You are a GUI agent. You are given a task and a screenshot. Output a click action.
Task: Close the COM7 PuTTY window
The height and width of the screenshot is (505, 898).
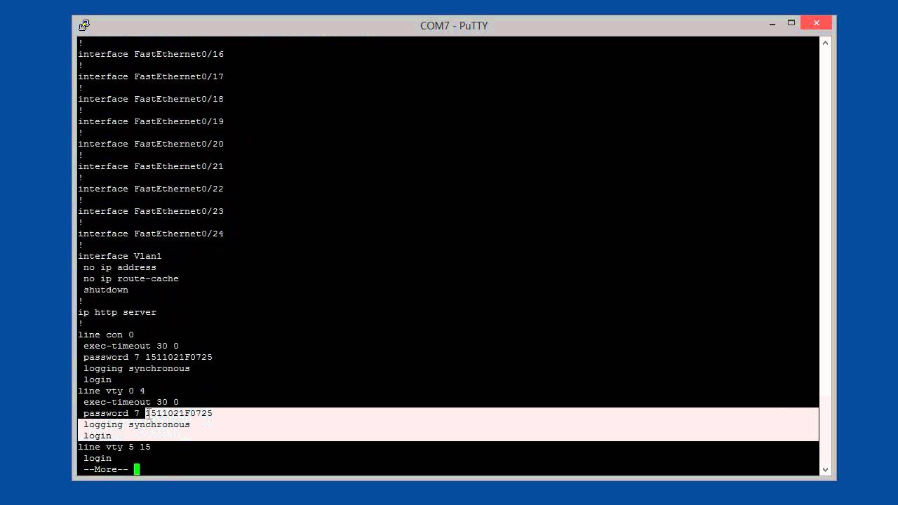click(816, 23)
